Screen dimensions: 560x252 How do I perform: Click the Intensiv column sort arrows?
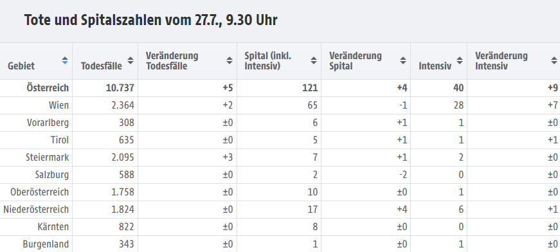(460, 60)
